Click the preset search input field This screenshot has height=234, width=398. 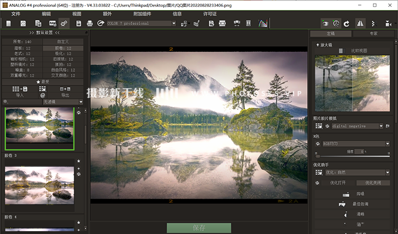click(x=22, y=102)
